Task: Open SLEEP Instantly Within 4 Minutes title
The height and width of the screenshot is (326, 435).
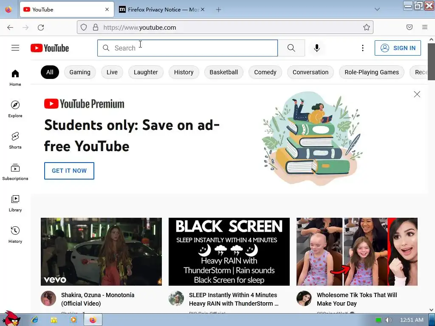Action: (x=234, y=299)
